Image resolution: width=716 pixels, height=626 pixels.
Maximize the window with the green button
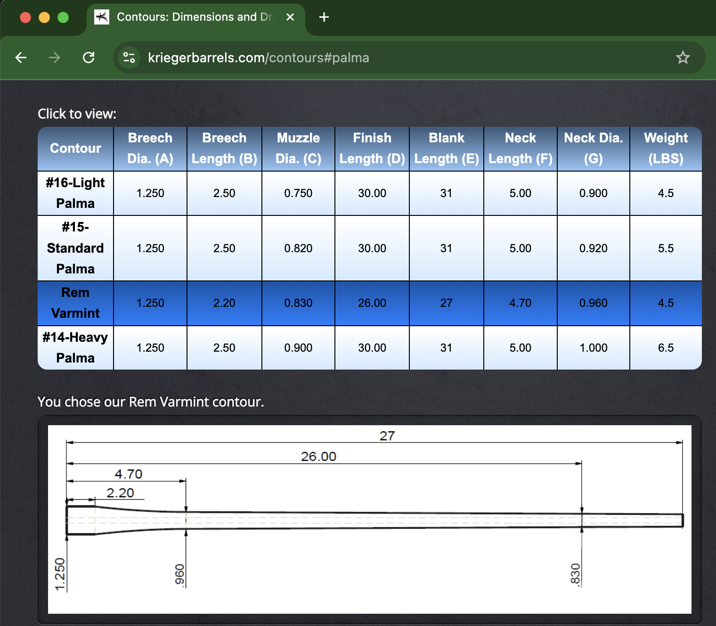[63, 17]
